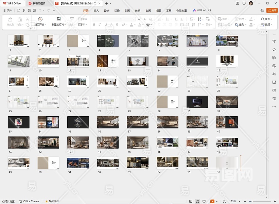Select slide 31 thumbnail
The width and height of the screenshot is (279, 204).
(x=197, y=102)
